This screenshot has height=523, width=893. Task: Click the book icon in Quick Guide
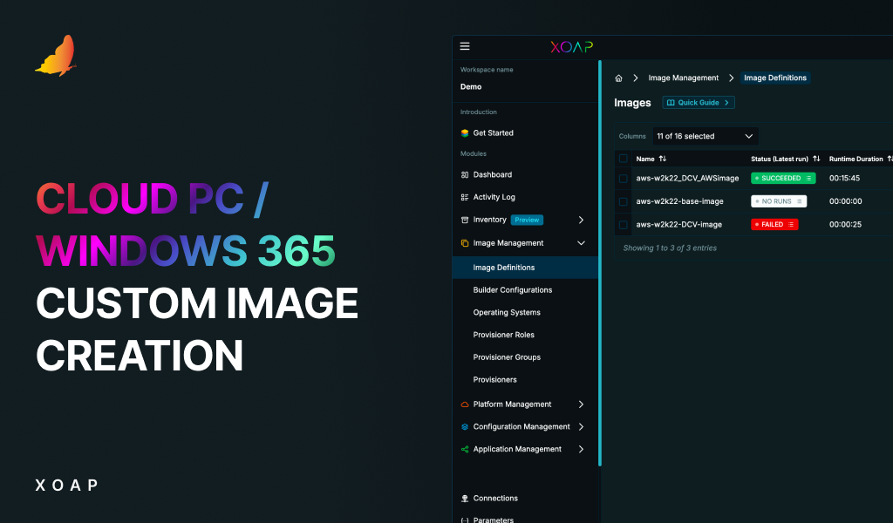[x=671, y=103]
